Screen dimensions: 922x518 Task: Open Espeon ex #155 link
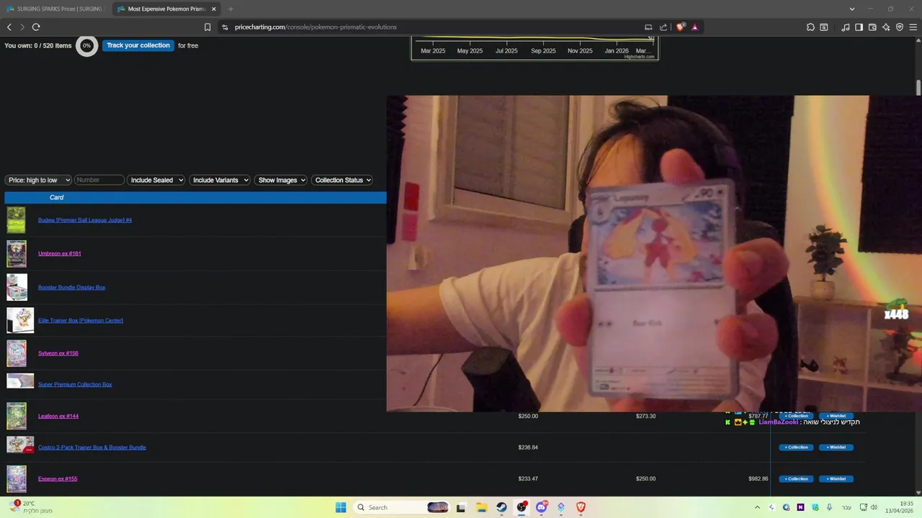[x=58, y=478]
